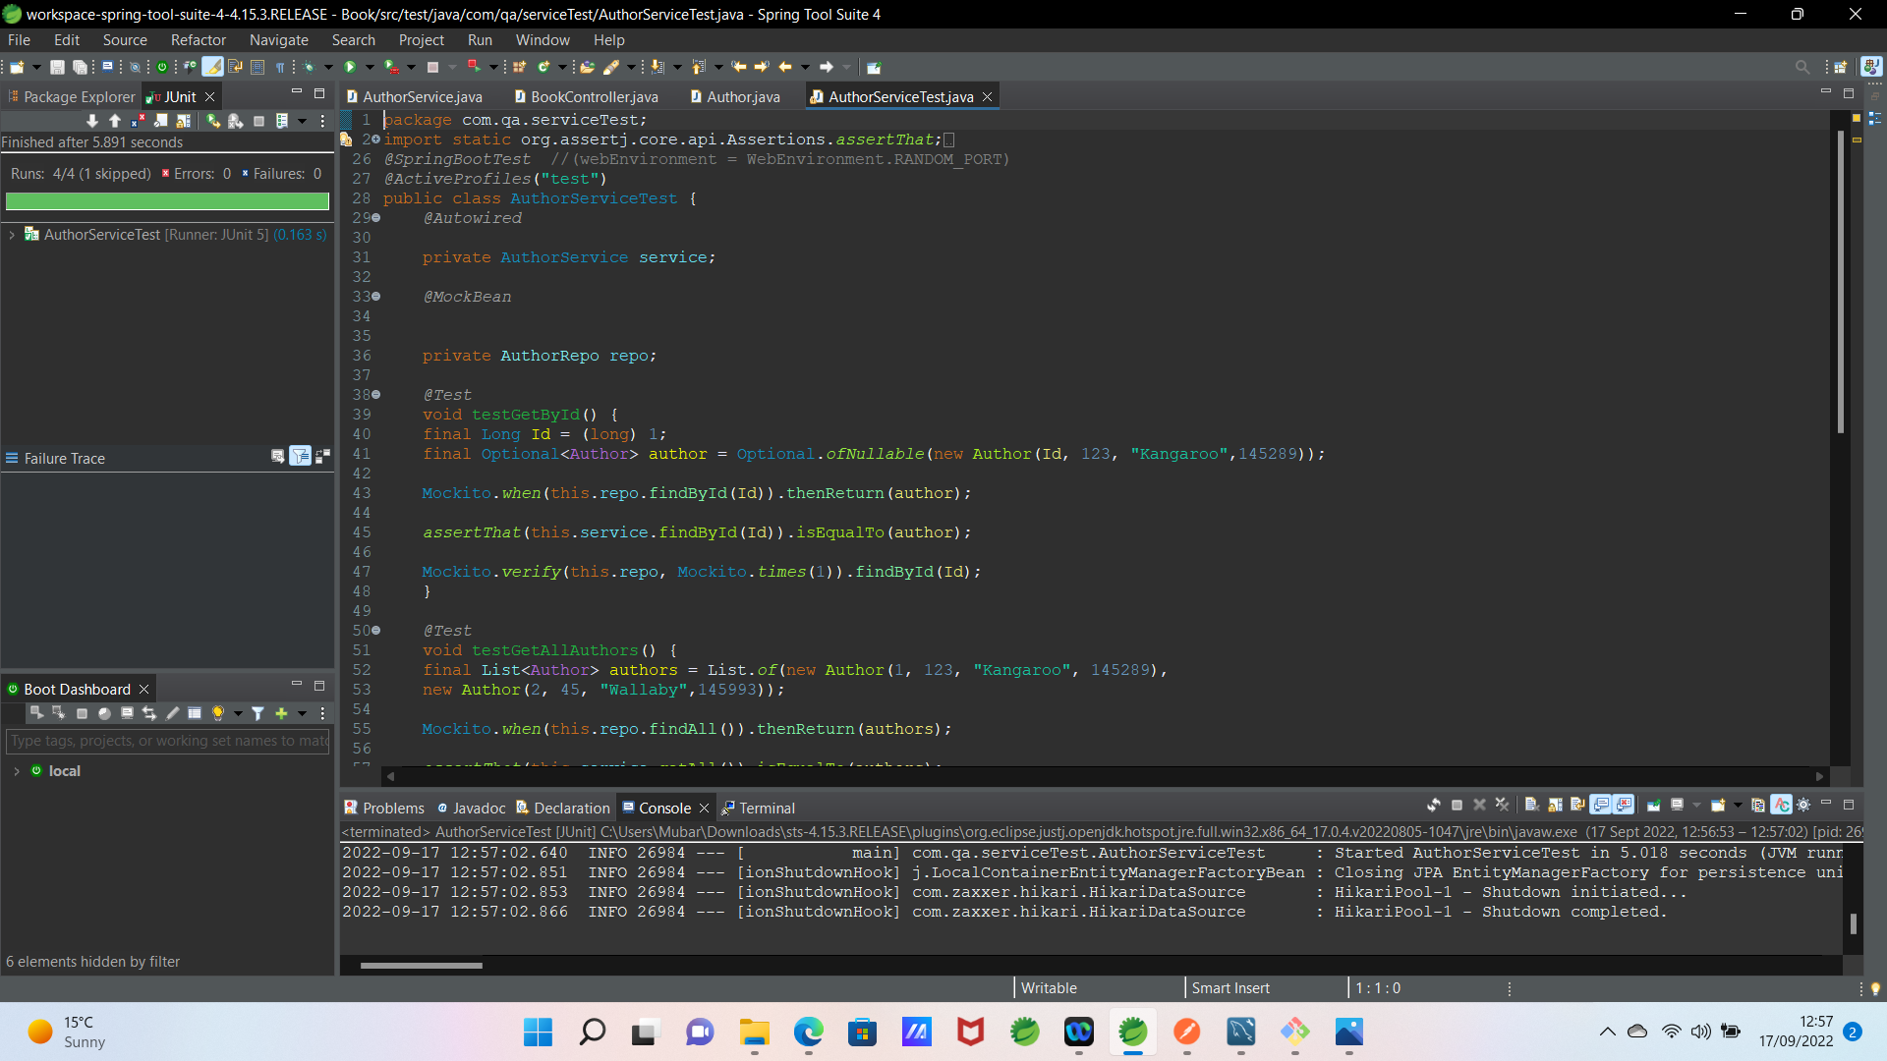Open JUnit Test Run History dropdown arrow
This screenshot has width=1887, height=1061.
click(302, 121)
